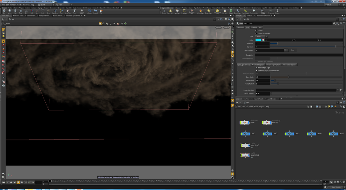Select the Switcher shelf tool
The width and height of the screenshot is (346, 190).
click(277, 11)
